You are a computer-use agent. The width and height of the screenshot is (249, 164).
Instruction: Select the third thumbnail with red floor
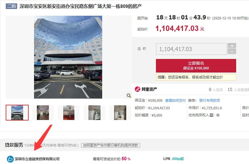point(69,112)
